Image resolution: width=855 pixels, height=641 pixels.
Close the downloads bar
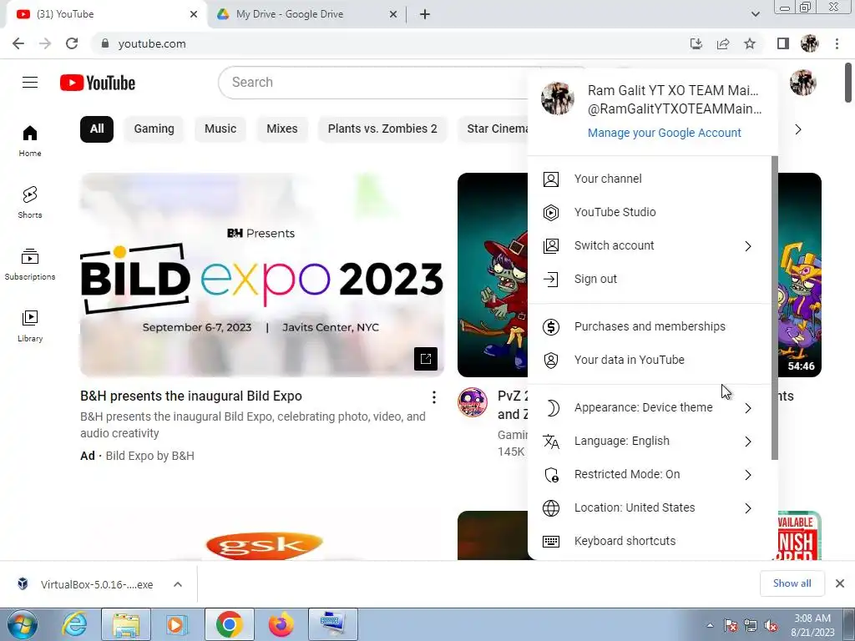pos(840,583)
